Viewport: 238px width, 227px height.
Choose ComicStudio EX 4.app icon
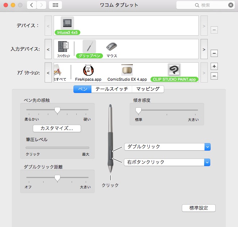pos(127,70)
